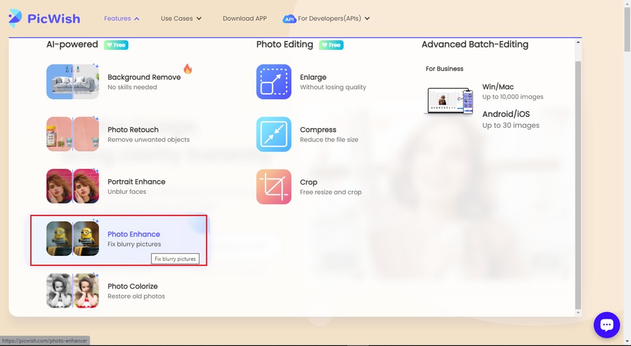
Task: Open the Photo Retouch link
Action: [x=133, y=130]
